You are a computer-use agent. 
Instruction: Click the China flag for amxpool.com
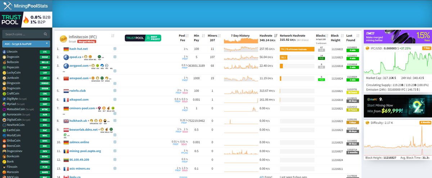point(66,78)
